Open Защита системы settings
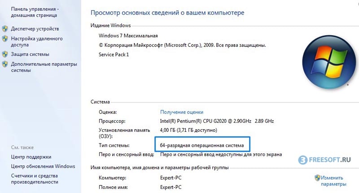This screenshot has height=193, width=359. (30, 54)
